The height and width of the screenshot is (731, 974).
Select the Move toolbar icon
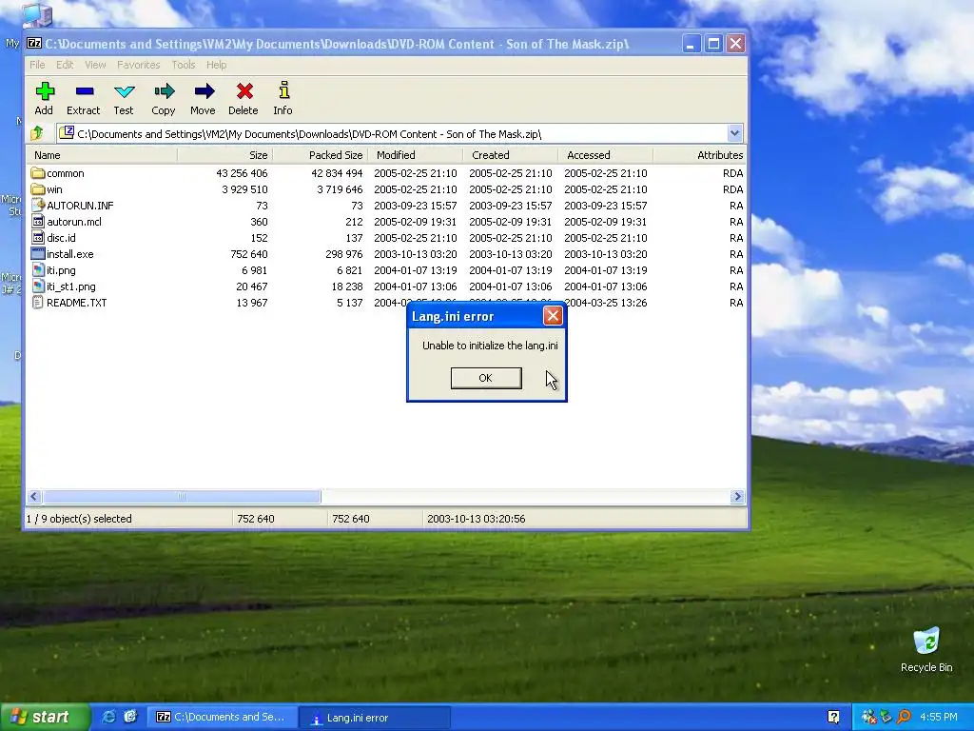204,92
